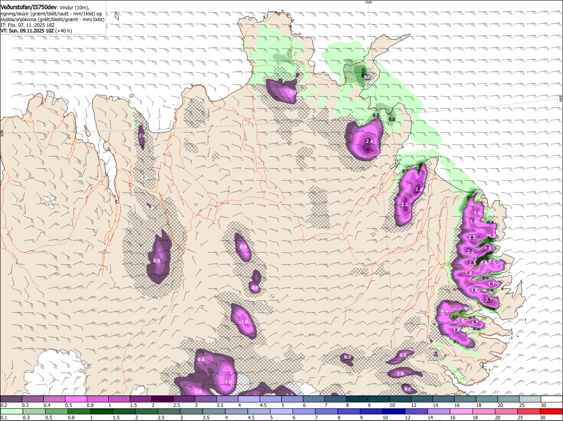Select rain legend swatch starting at 0.5
The height and width of the screenshot is (421, 563).
[x=56, y=411]
